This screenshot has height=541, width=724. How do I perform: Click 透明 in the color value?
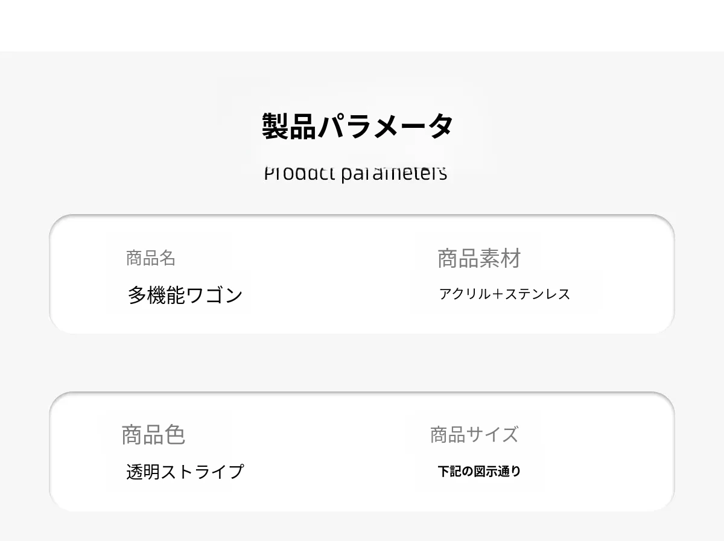[143, 472]
